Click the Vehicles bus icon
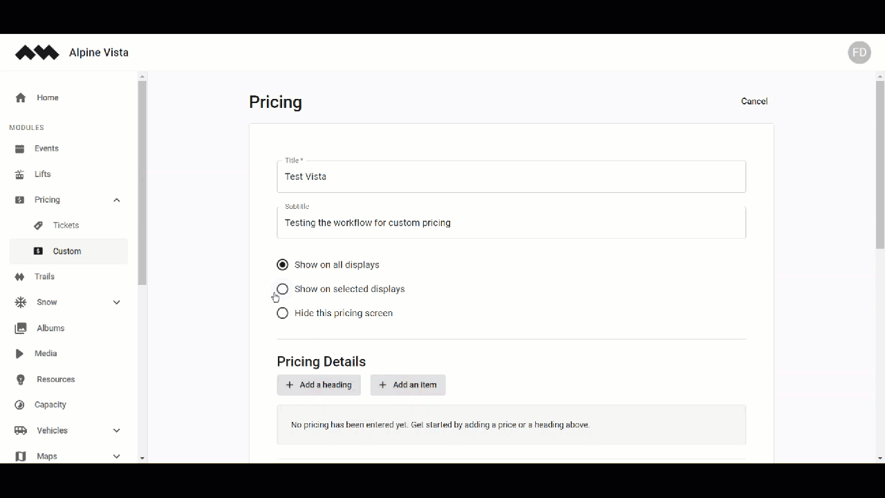 pos(21,430)
